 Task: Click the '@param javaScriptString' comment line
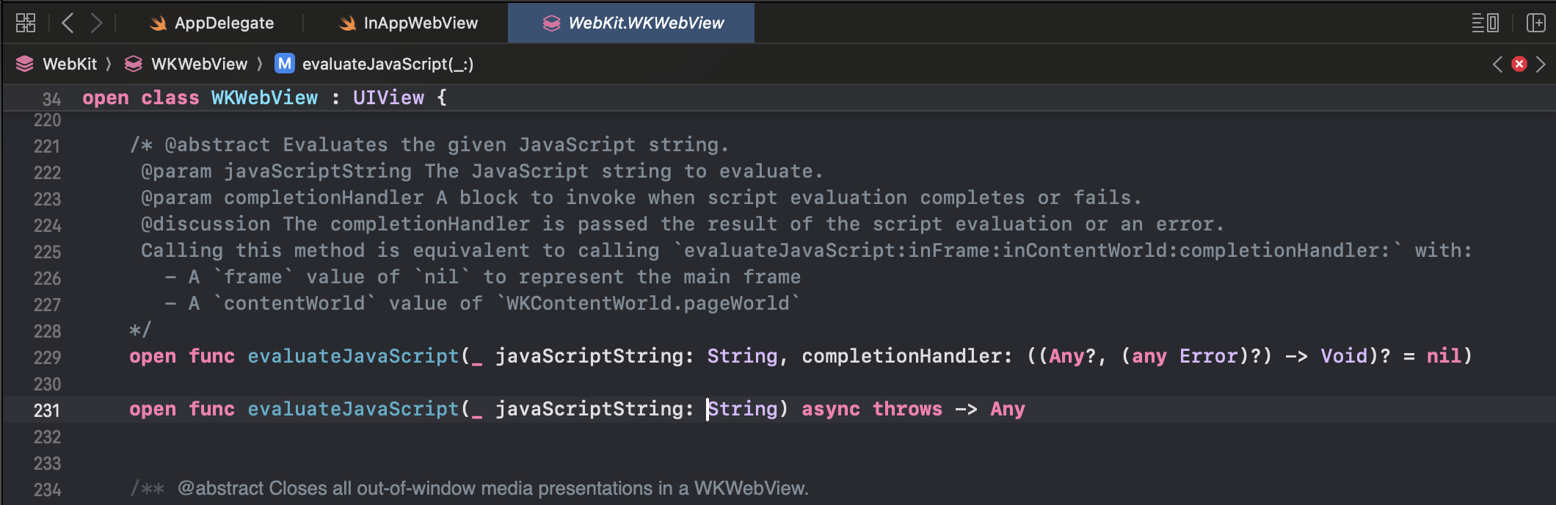click(482, 171)
